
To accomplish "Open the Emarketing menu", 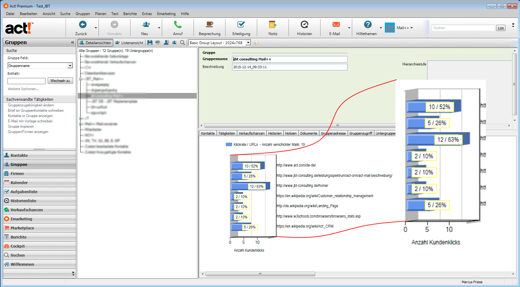I will coord(166,14).
